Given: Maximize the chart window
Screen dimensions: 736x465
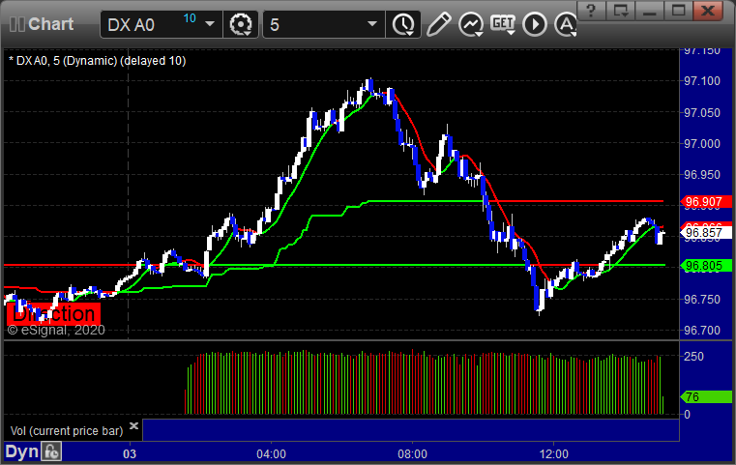Looking at the screenshot, I should [678, 11].
